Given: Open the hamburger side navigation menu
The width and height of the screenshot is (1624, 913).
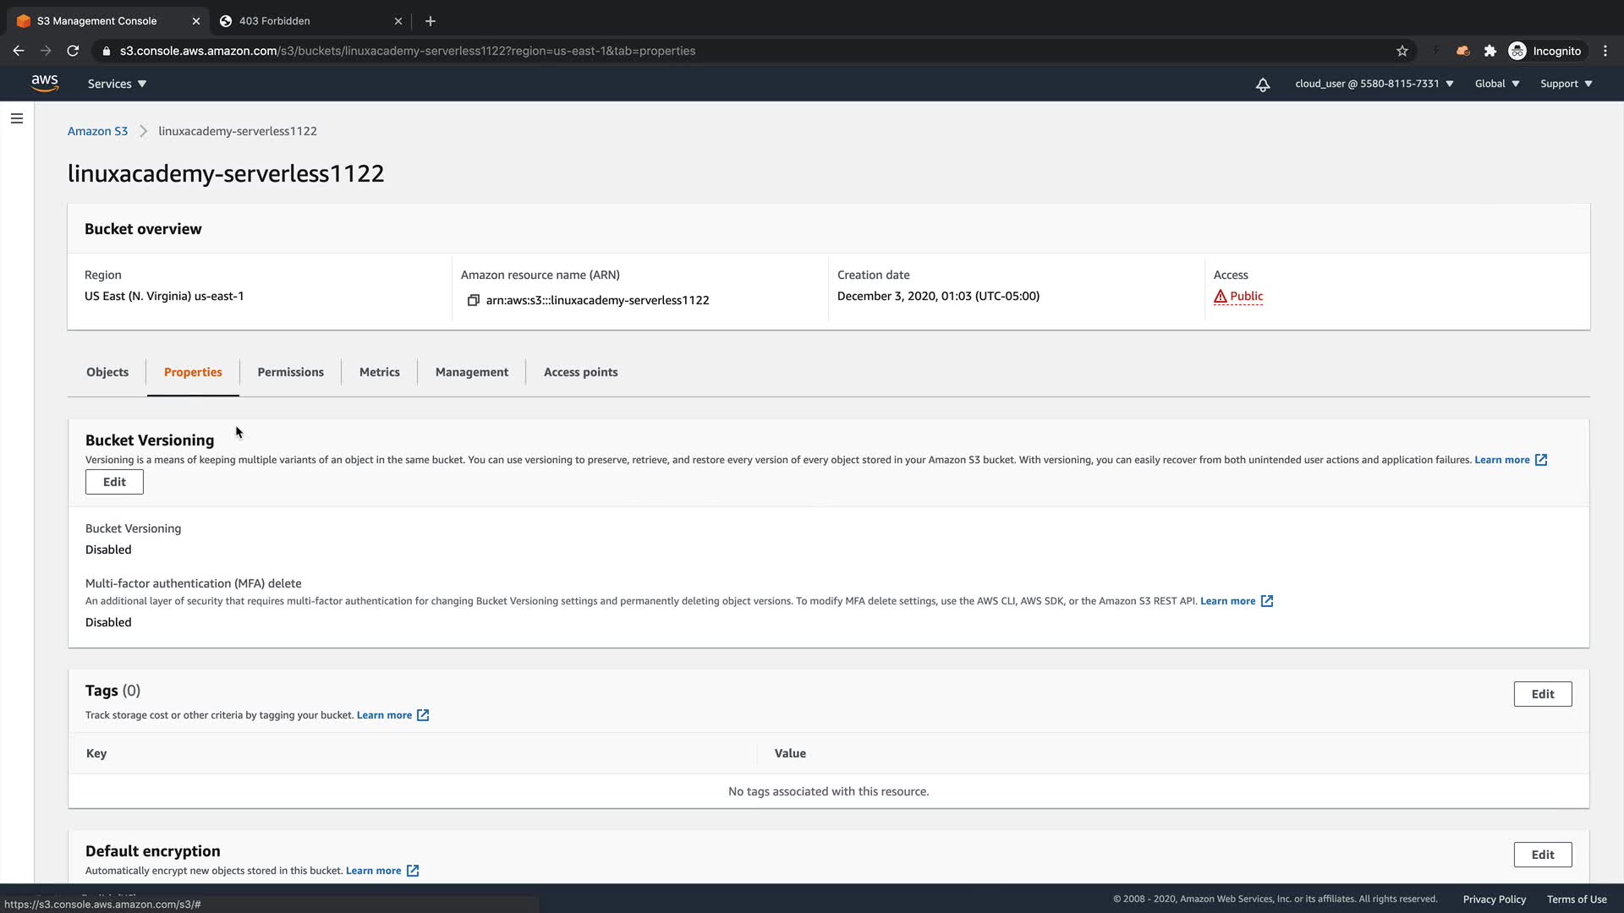Looking at the screenshot, I should (x=16, y=118).
